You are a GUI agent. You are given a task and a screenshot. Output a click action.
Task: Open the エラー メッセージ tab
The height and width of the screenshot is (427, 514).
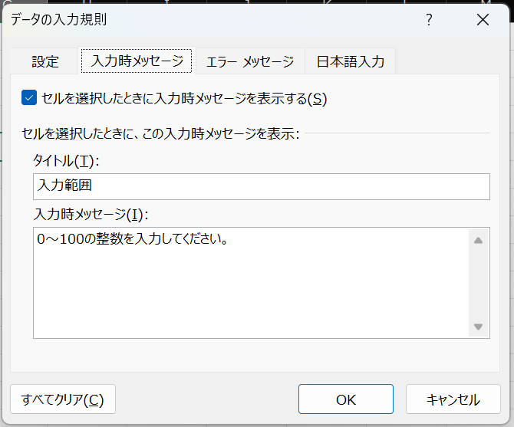pos(250,61)
